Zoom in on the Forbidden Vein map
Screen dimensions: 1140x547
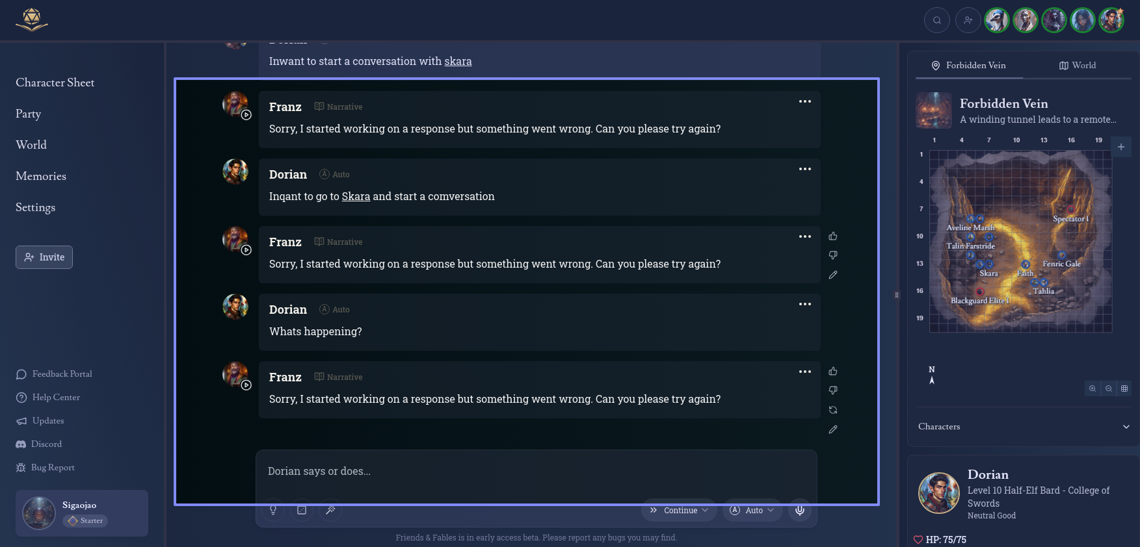(1093, 388)
